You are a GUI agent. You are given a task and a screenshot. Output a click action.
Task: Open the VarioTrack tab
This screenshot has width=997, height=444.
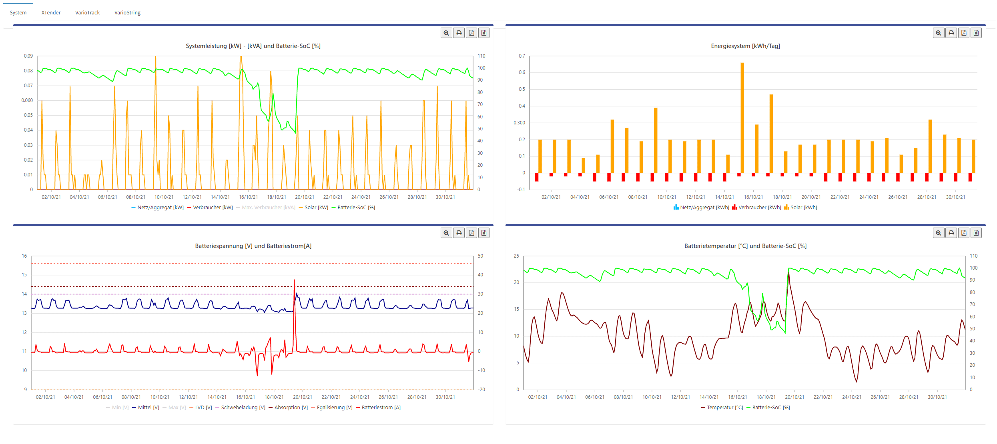[x=87, y=13]
